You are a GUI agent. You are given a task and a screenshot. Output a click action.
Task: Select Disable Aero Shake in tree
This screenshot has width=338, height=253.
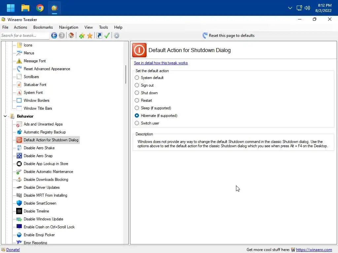(39, 148)
